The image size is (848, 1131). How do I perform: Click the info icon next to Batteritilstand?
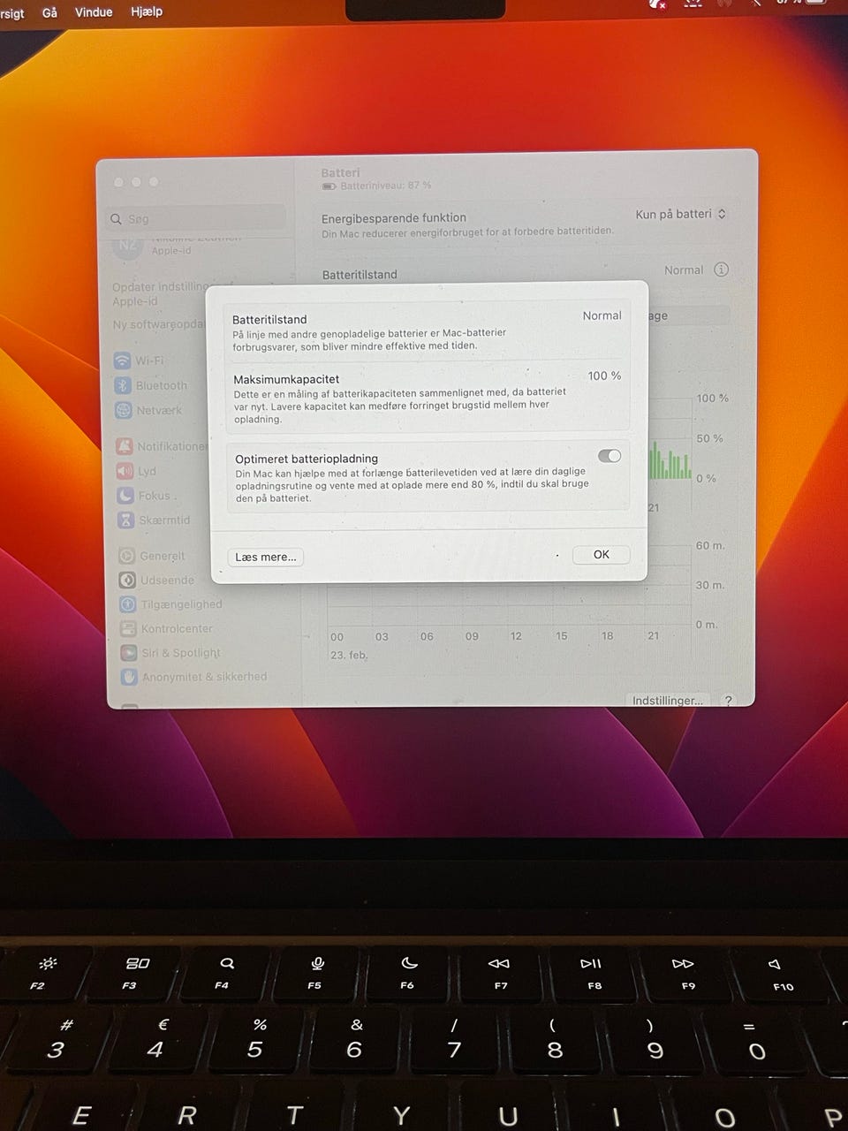pos(721,269)
